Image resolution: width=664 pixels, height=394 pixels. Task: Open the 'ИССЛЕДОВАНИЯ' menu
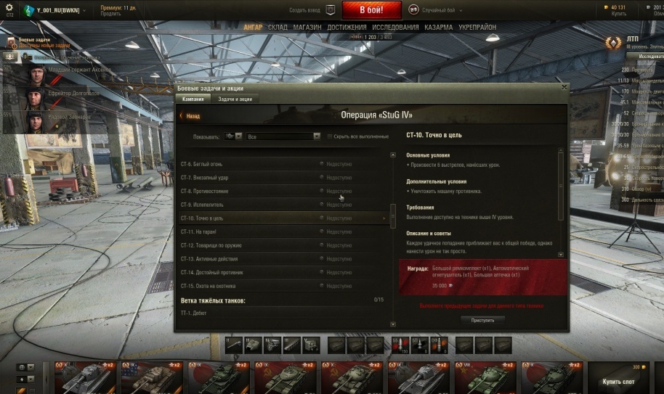395,27
